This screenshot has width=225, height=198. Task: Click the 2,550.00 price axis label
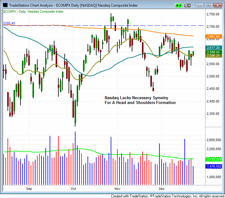(213, 64)
